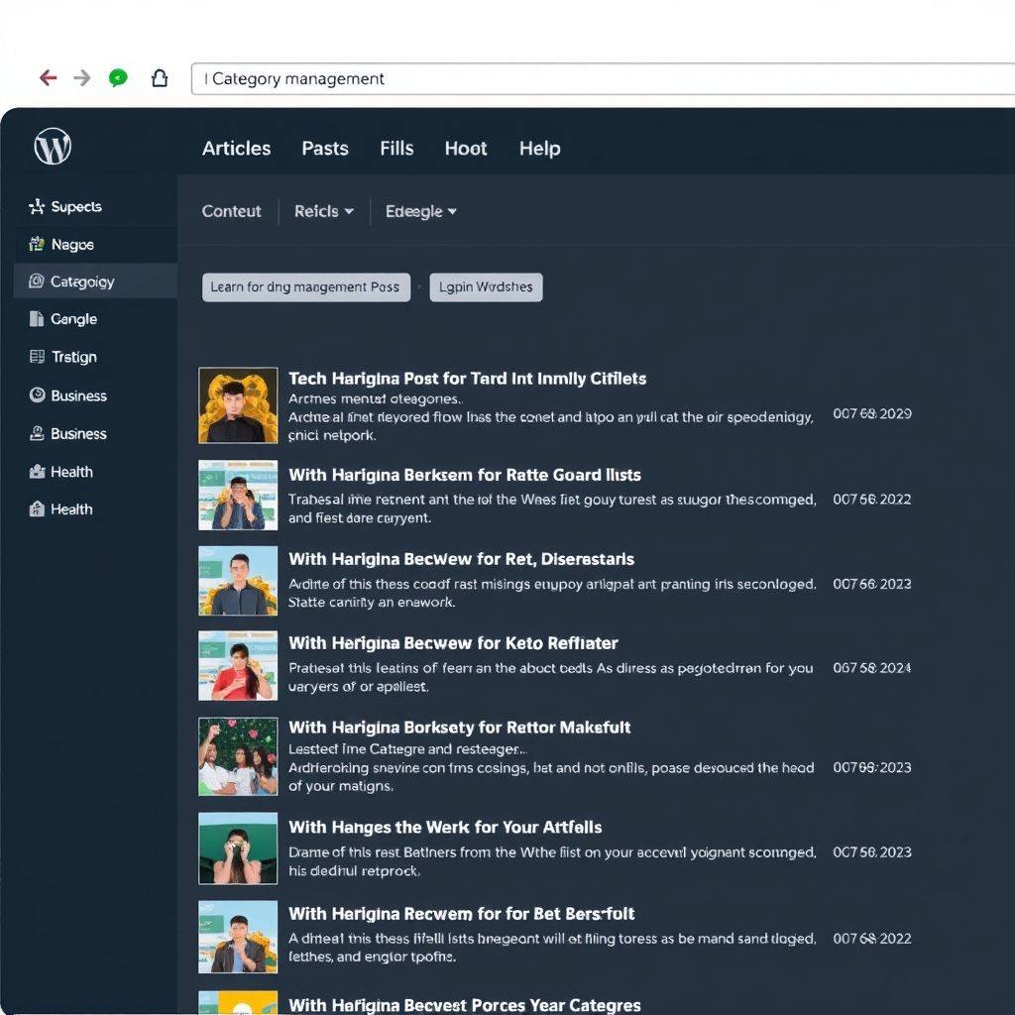This screenshot has width=1015, height=1015.
Task: Click thumbnail of Berksem for Ratte Goard article
Action: (238, 496)
